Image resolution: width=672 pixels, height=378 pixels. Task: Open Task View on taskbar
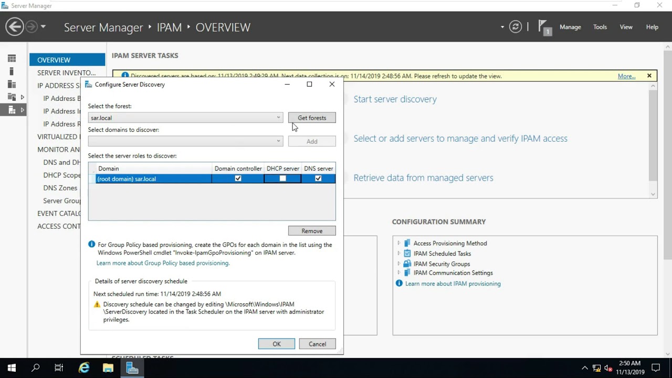coord(59,368)
